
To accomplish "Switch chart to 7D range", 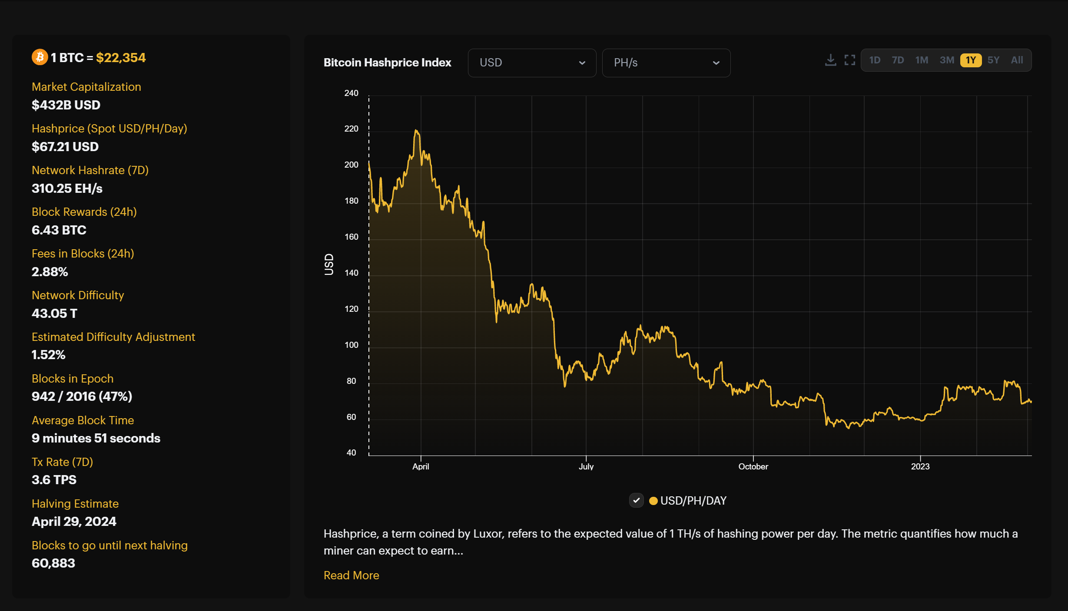I will pos(898,60).
